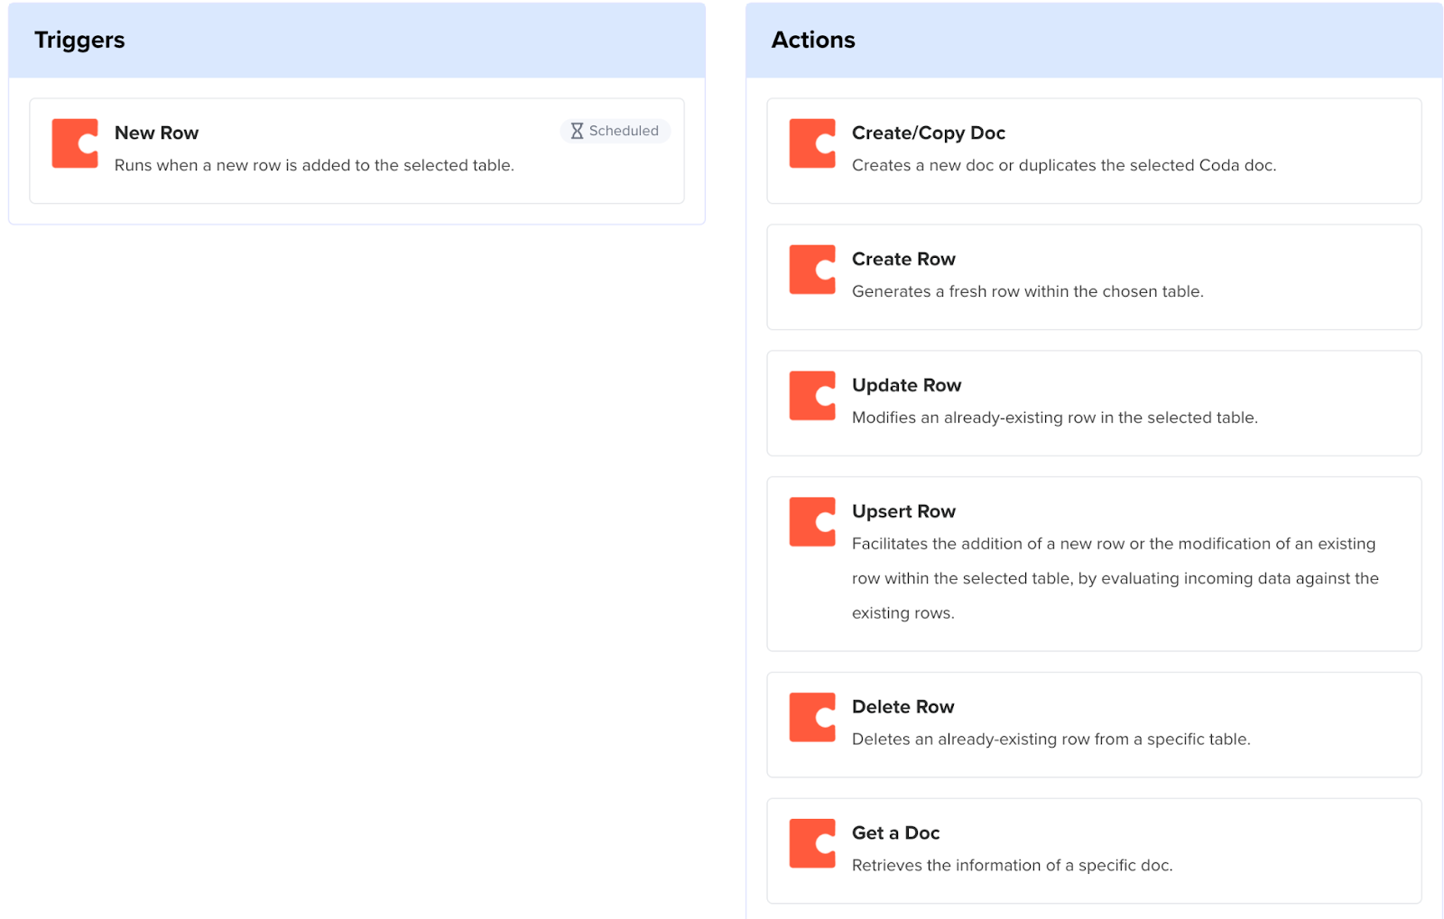Click the Coda icon beside New Row

pyautogui.click(x=75, y=143)
